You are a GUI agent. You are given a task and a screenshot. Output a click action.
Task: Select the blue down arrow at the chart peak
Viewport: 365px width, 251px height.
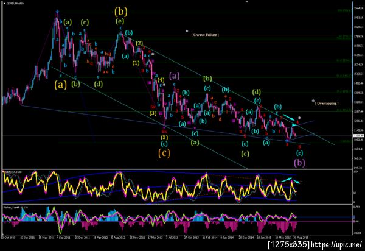point(58,12)
